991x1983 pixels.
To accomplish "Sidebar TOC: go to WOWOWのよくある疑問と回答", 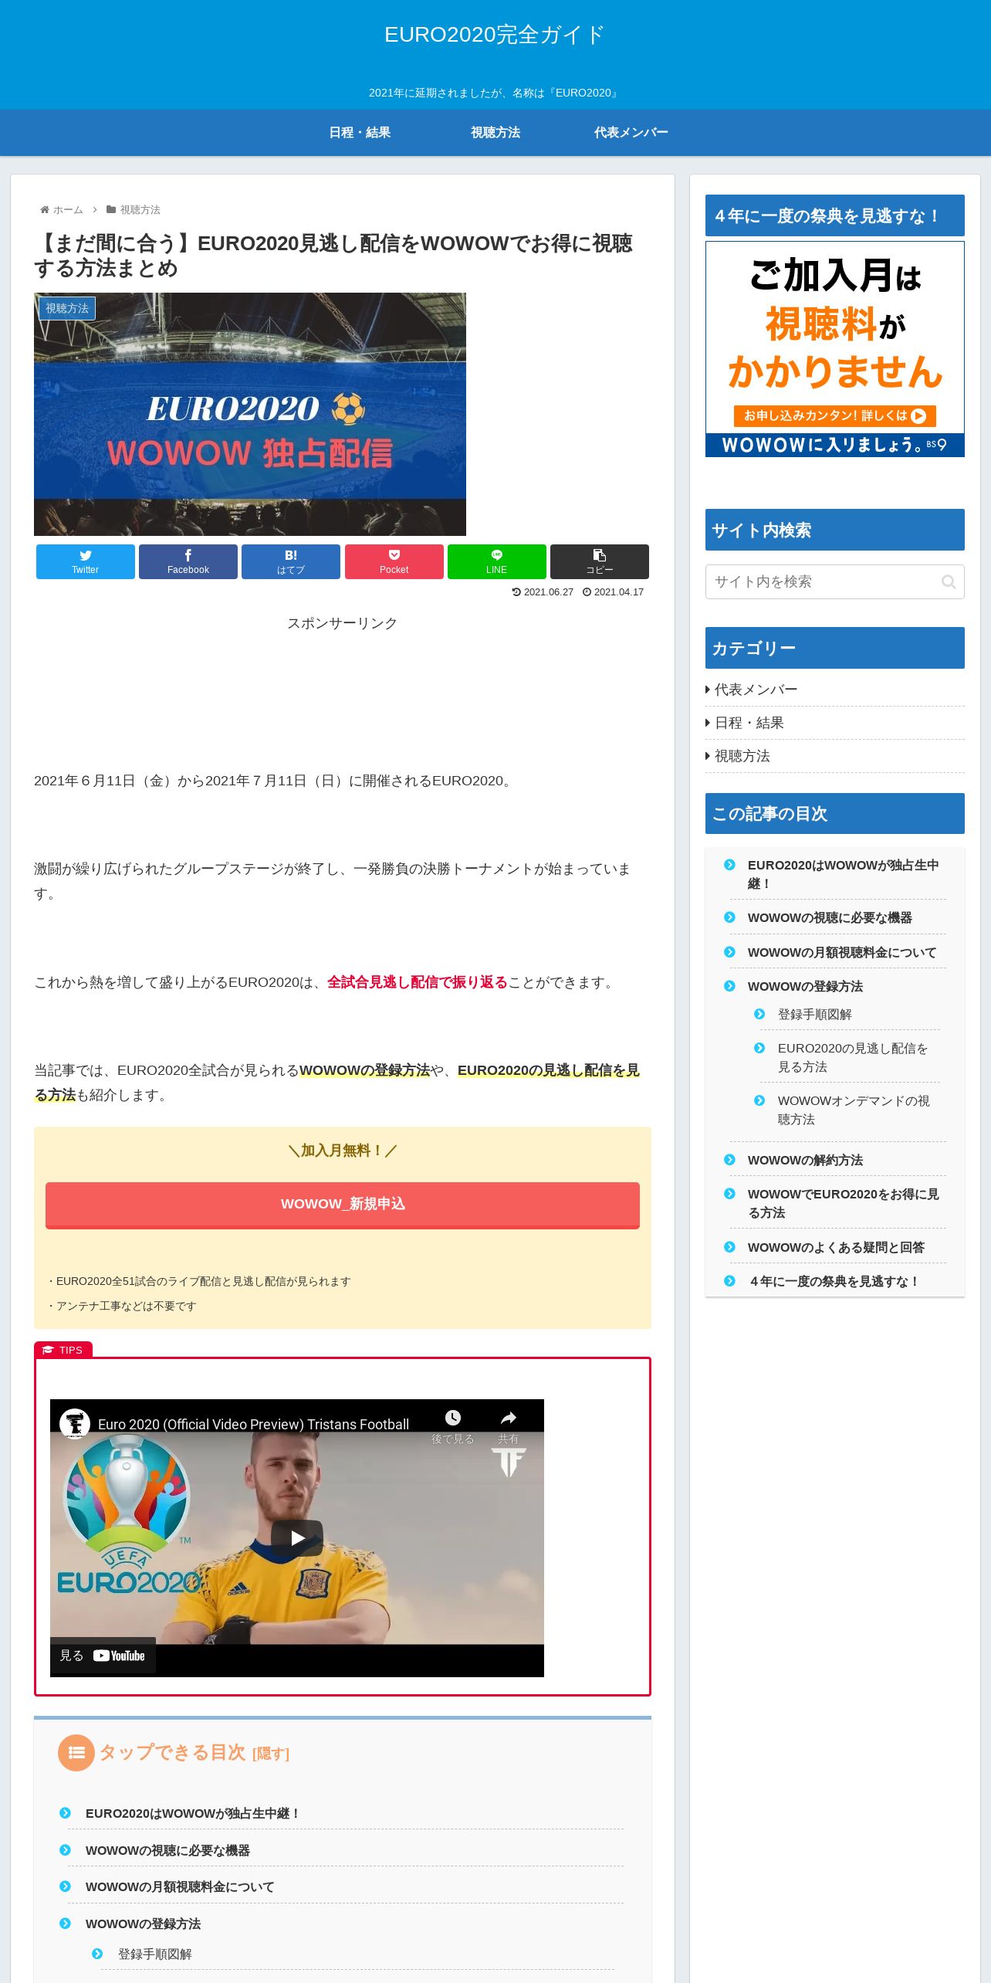I will coord(836,1248).
